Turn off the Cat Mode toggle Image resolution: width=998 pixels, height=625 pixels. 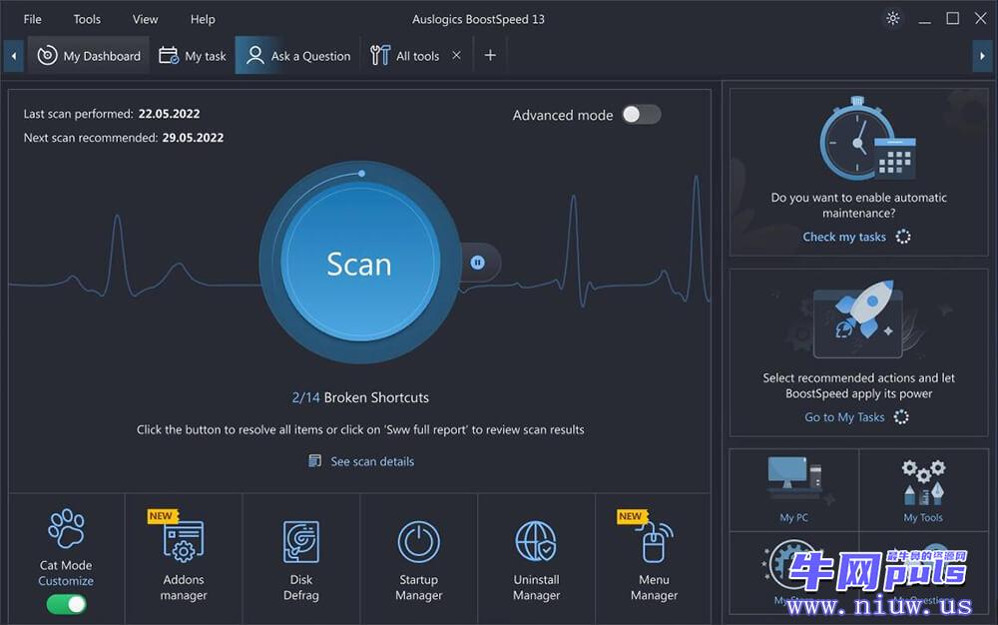(x=66, y=604)
